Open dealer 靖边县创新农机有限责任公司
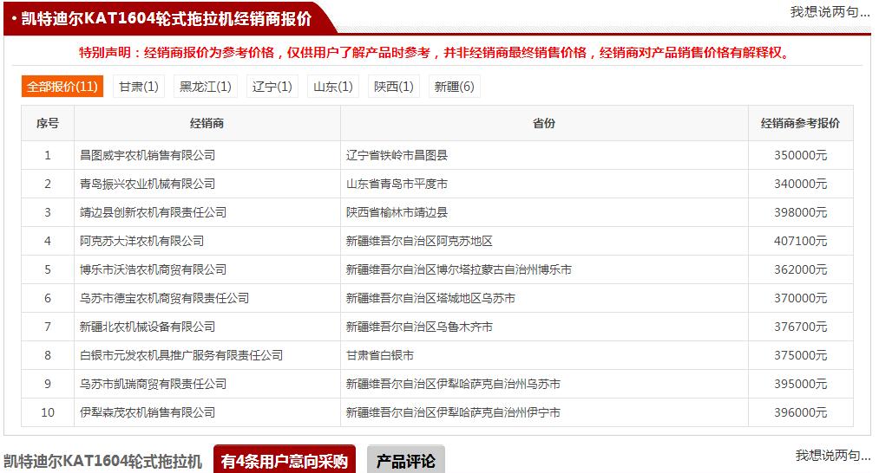 153,212
